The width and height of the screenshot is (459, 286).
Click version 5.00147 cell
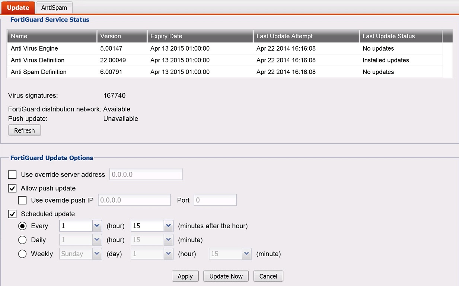point(111,48)
